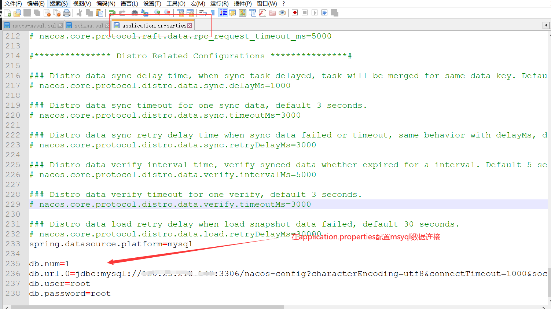Click the Replace icon next to binoculars

(145, 13)
